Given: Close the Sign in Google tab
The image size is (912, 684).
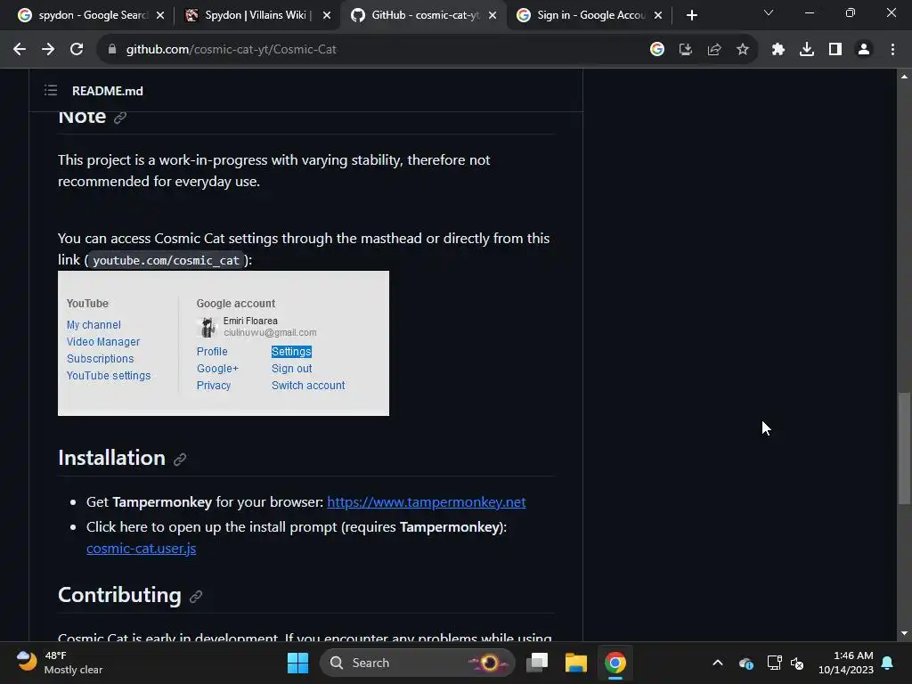Looking at the screenshot, I should point(658,15).
